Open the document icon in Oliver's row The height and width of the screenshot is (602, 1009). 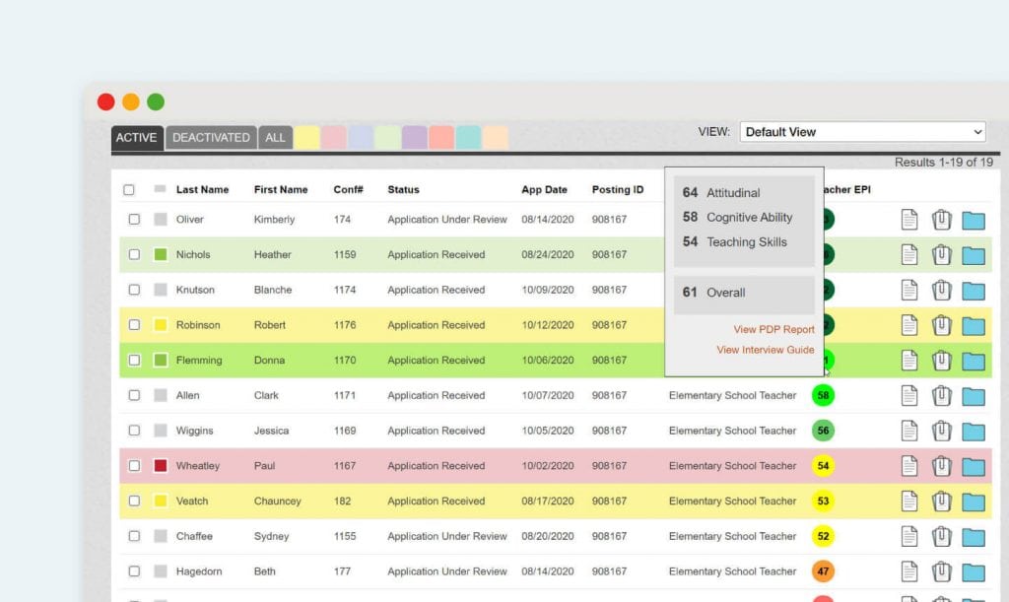coord(908,219)
